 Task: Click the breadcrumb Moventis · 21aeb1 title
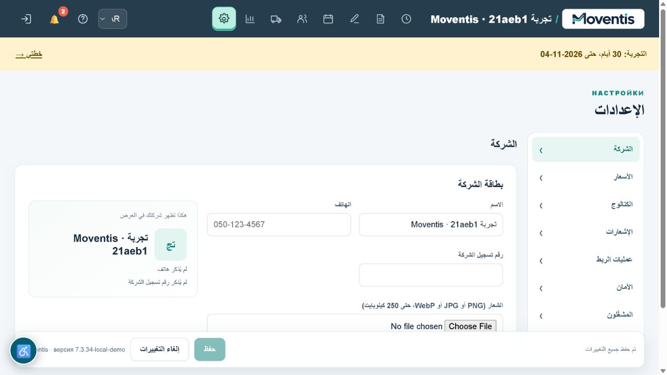point(491,19)
